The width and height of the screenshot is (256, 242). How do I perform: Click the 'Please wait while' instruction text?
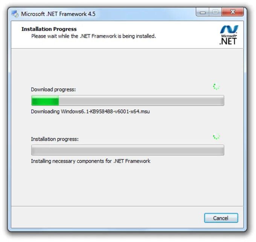tap(93, 36)
